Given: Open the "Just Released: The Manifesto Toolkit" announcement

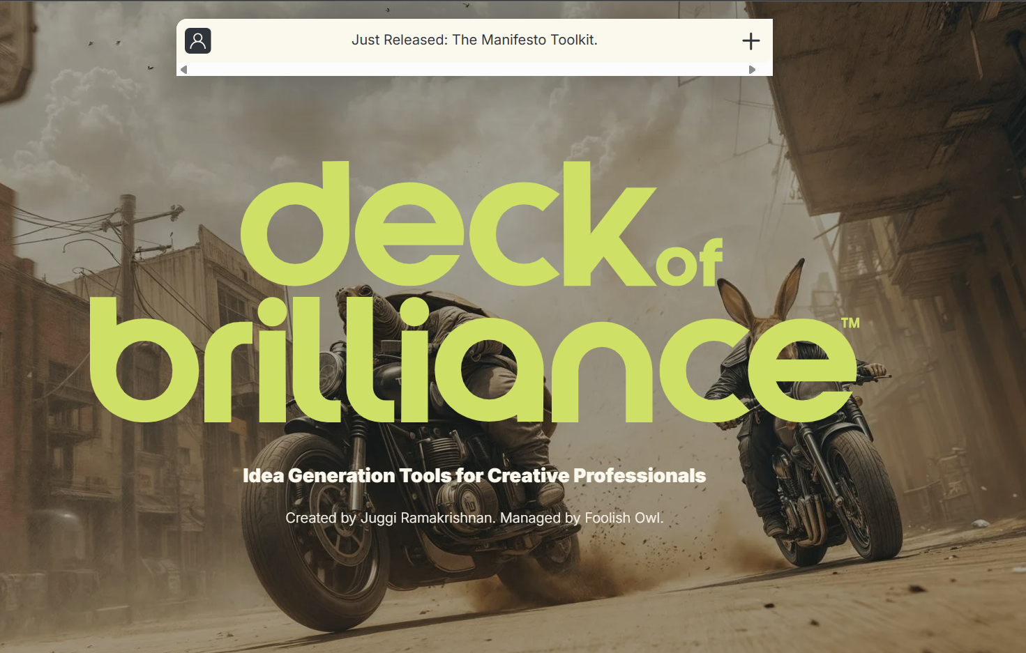Looking at the screenshot, I should [x=474, y=40].
